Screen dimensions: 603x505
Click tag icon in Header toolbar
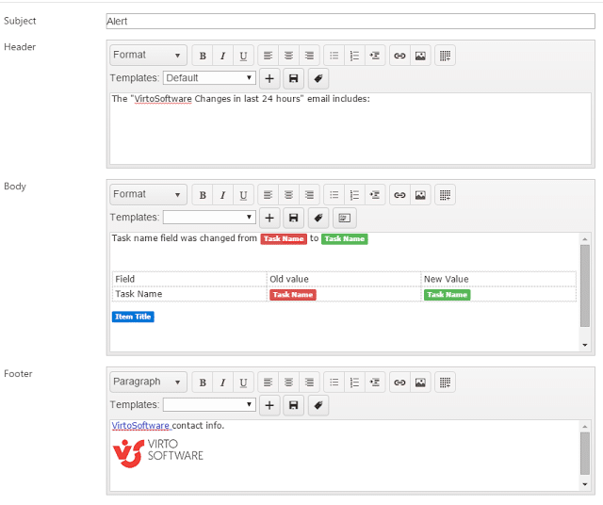click(318, 78)
